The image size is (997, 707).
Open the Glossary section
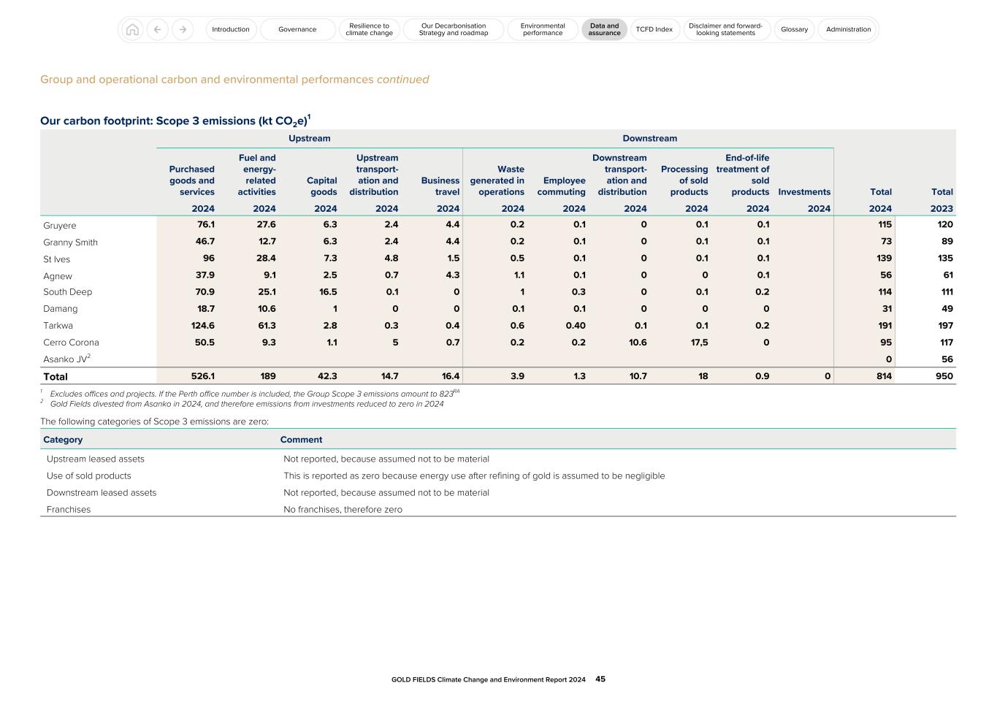(794, 29)
